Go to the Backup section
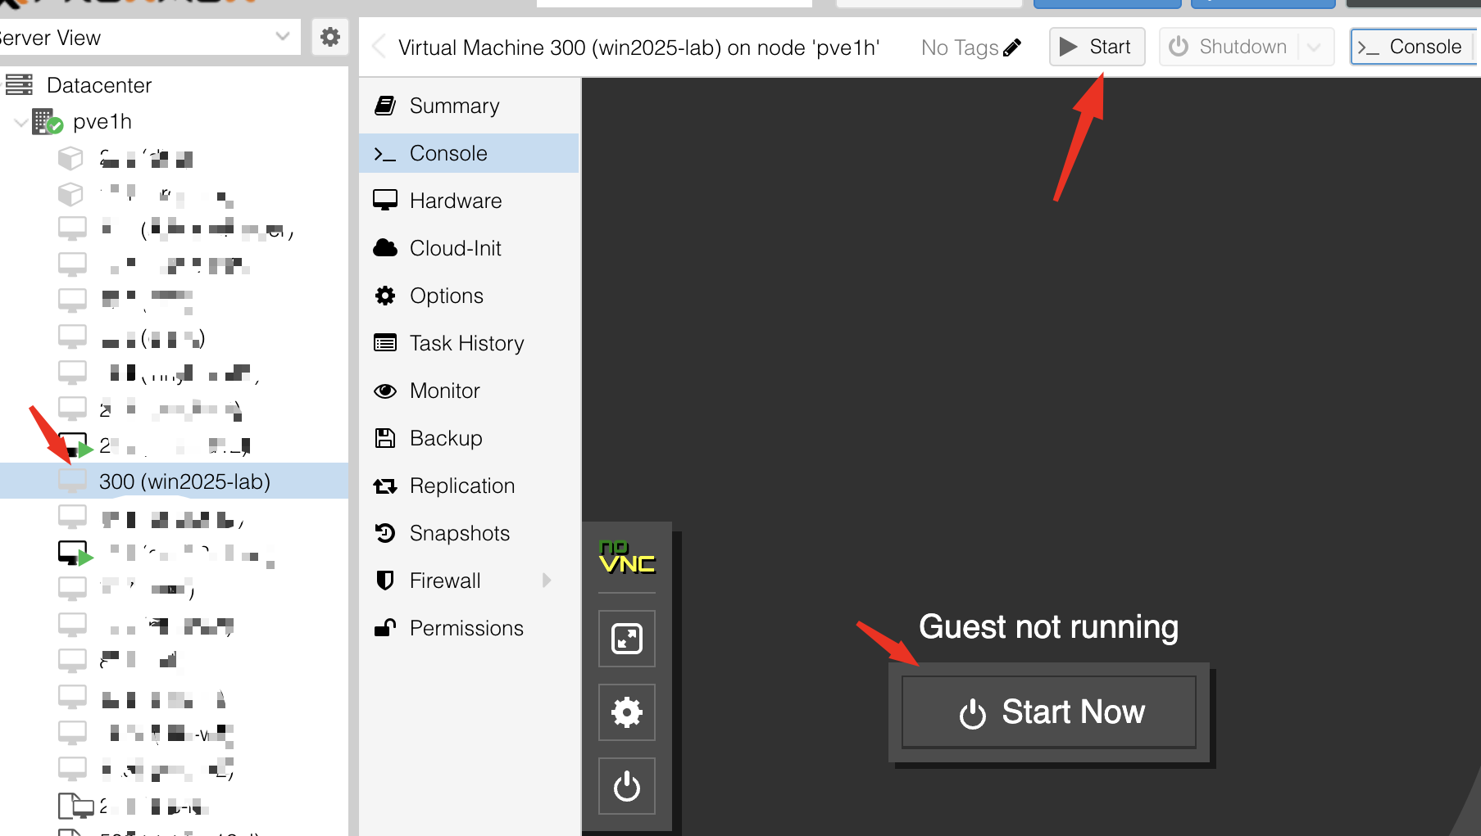The width and height of the screenshot is (1481, 836). [446, 438]
